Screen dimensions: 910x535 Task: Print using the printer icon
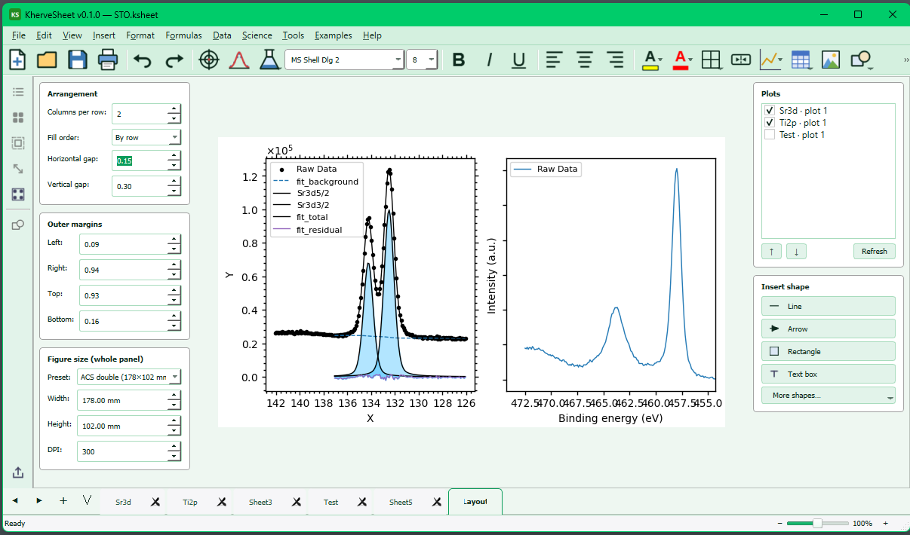(x=107, y=60)
